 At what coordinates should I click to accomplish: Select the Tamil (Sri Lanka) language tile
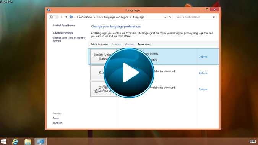tap(103, 89)
